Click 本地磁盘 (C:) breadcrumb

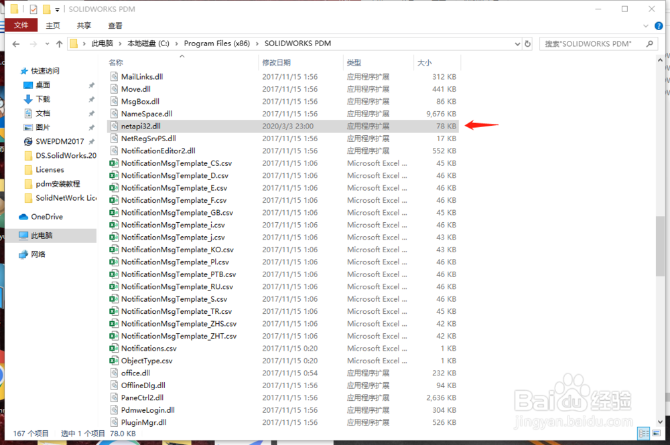pos(148,43)
